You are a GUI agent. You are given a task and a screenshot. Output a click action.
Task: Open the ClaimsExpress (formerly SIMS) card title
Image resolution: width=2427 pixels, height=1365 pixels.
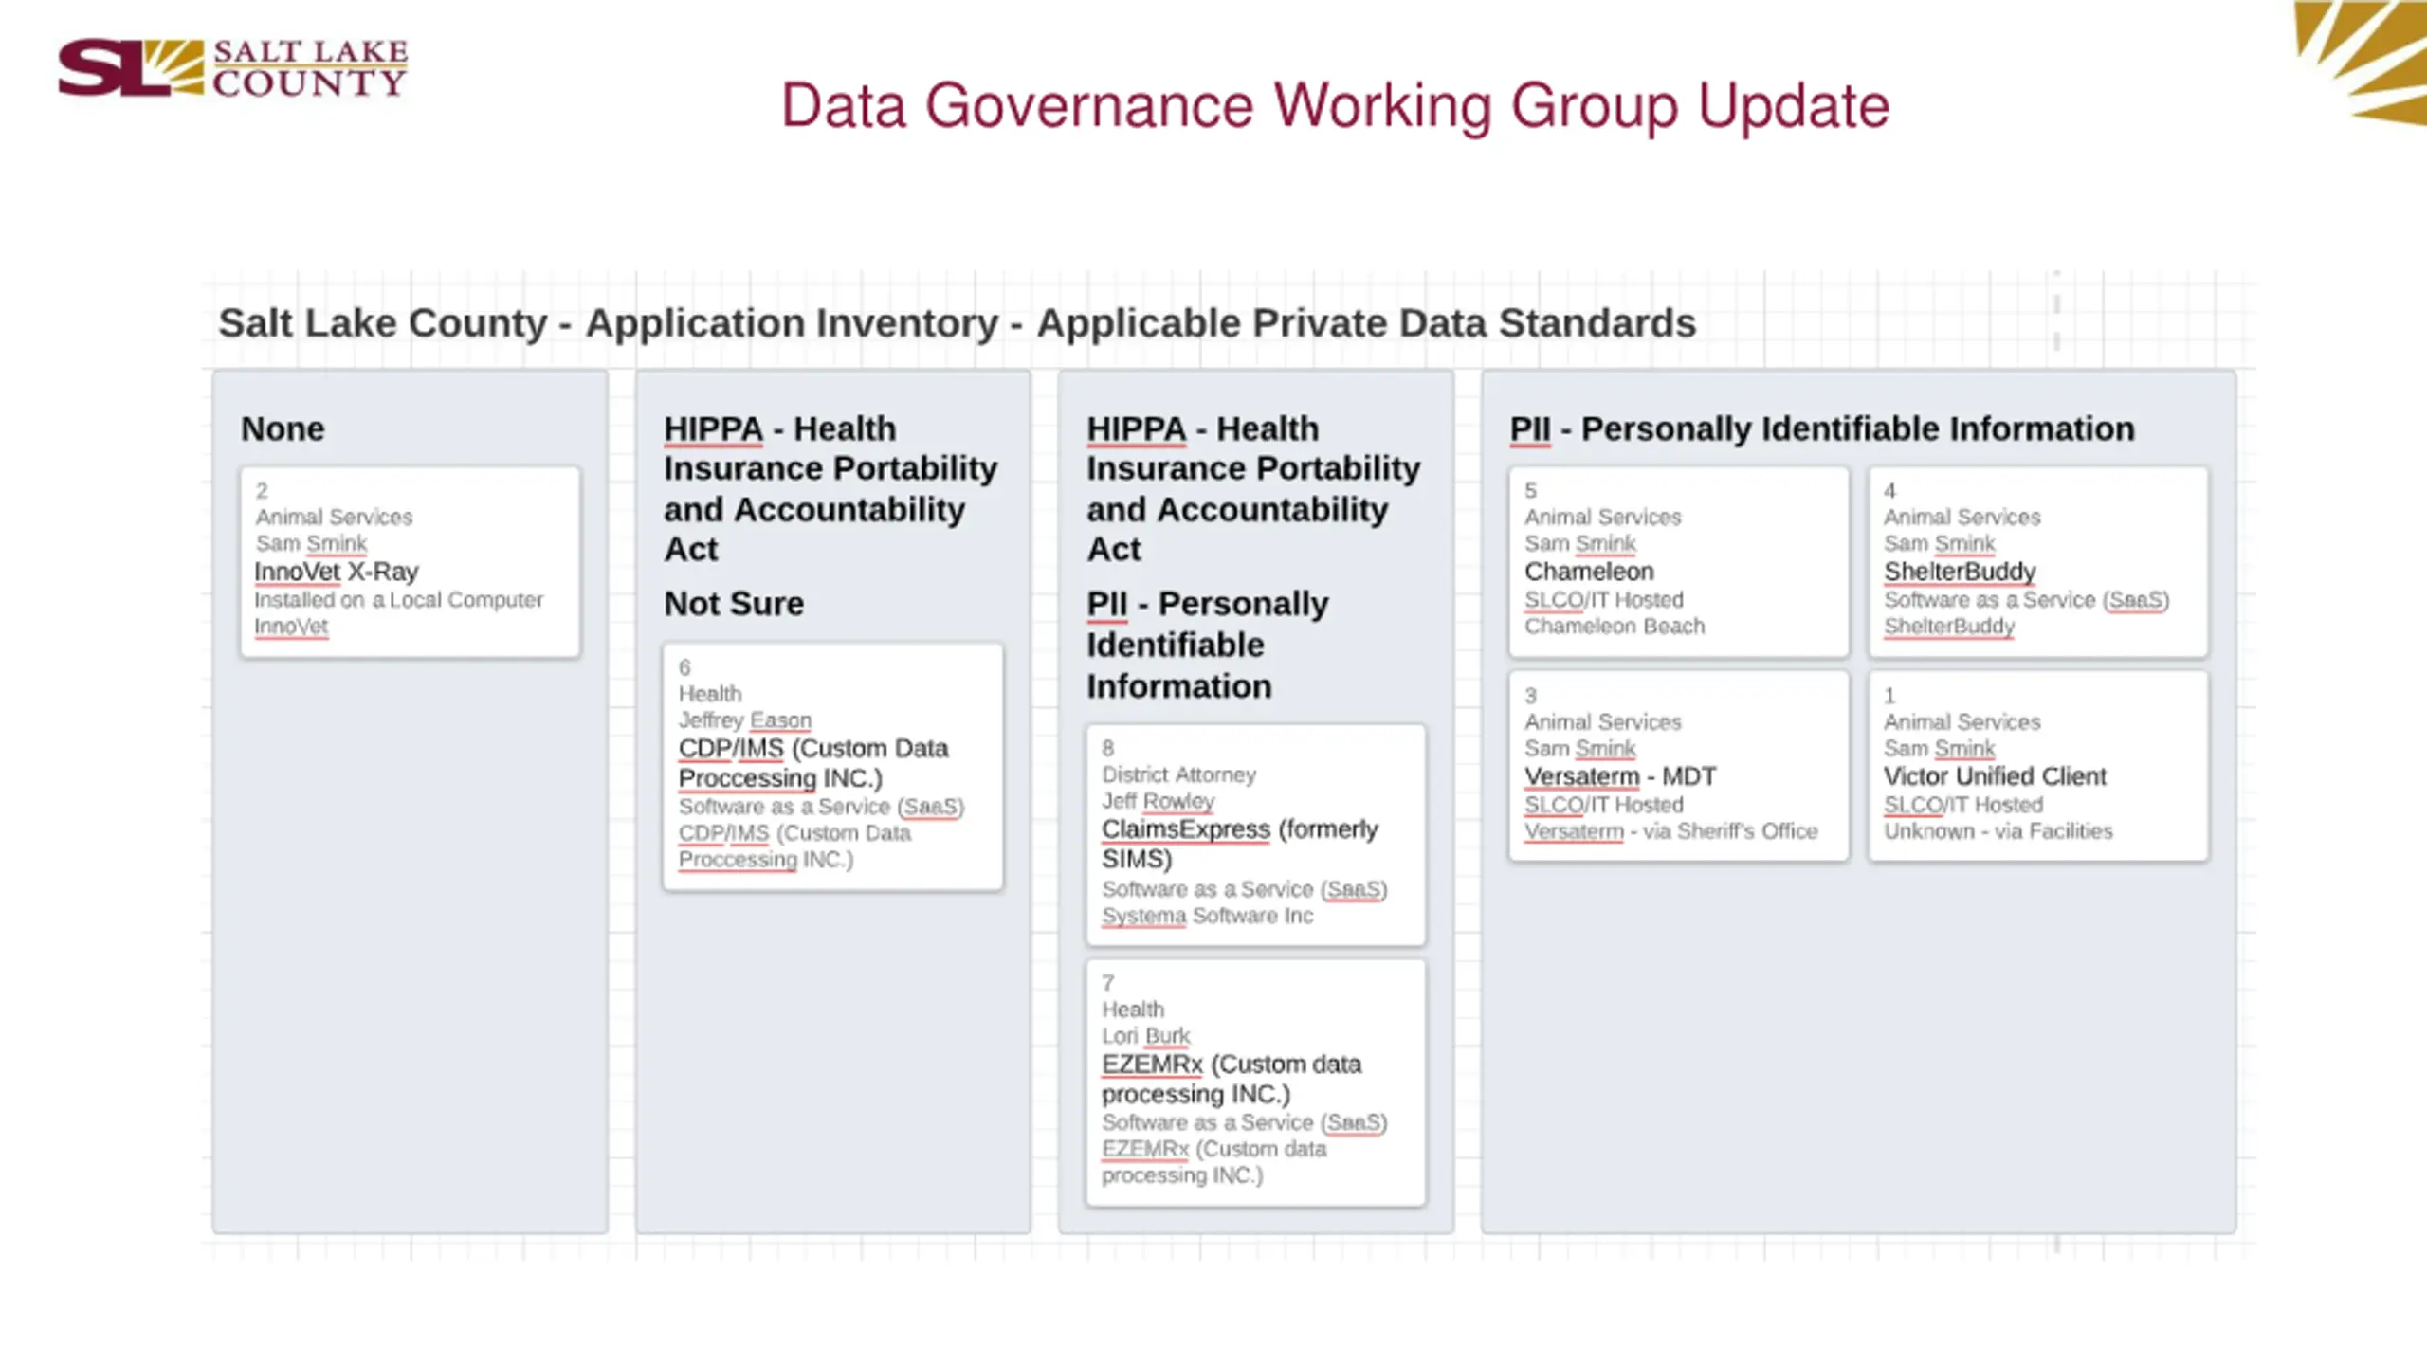click(1240, 844)
